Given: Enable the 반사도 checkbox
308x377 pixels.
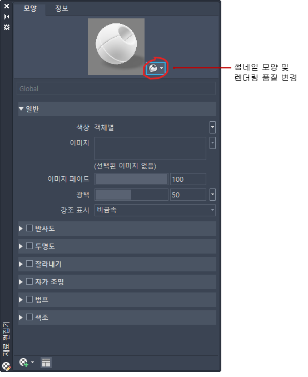Looking at the screenshot, I should click(29, 228).
